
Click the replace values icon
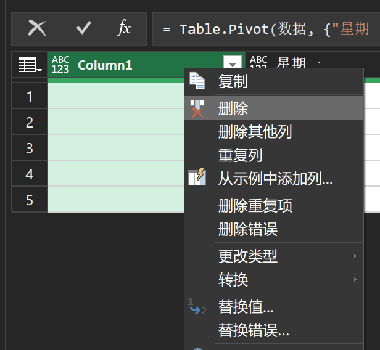pos(197,306)
